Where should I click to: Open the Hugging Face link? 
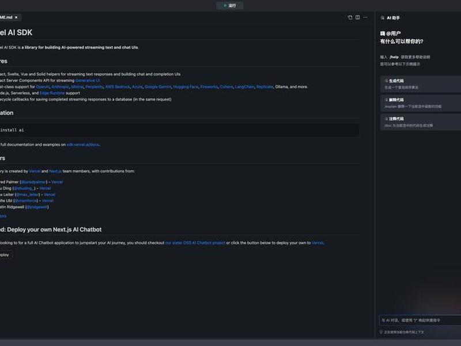(x=186, y=87)
